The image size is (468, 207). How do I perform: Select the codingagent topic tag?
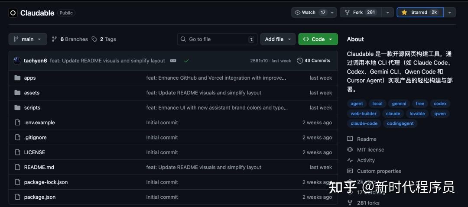[x=400, y=123]
